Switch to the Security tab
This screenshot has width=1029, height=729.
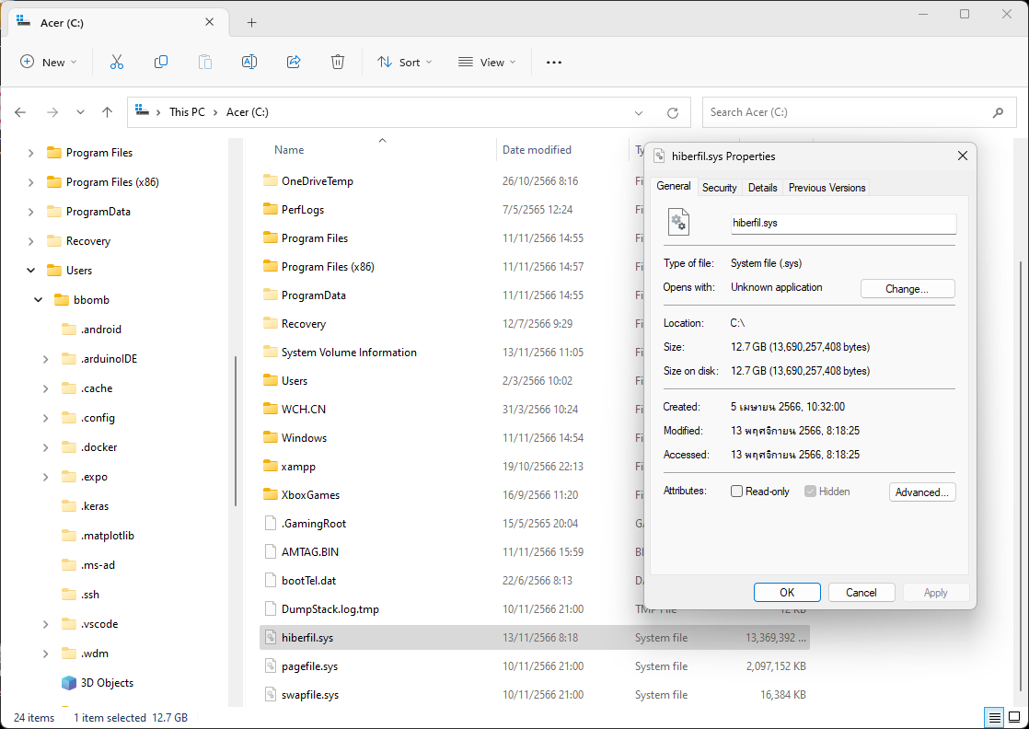(719, 188)
